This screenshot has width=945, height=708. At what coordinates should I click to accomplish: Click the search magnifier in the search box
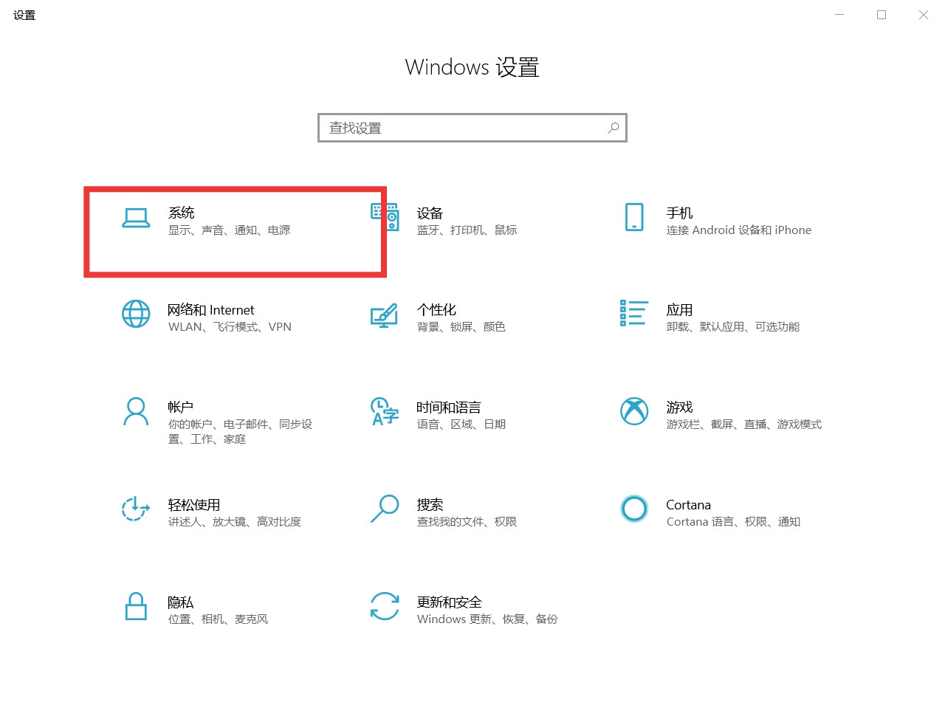click(613, 128)
